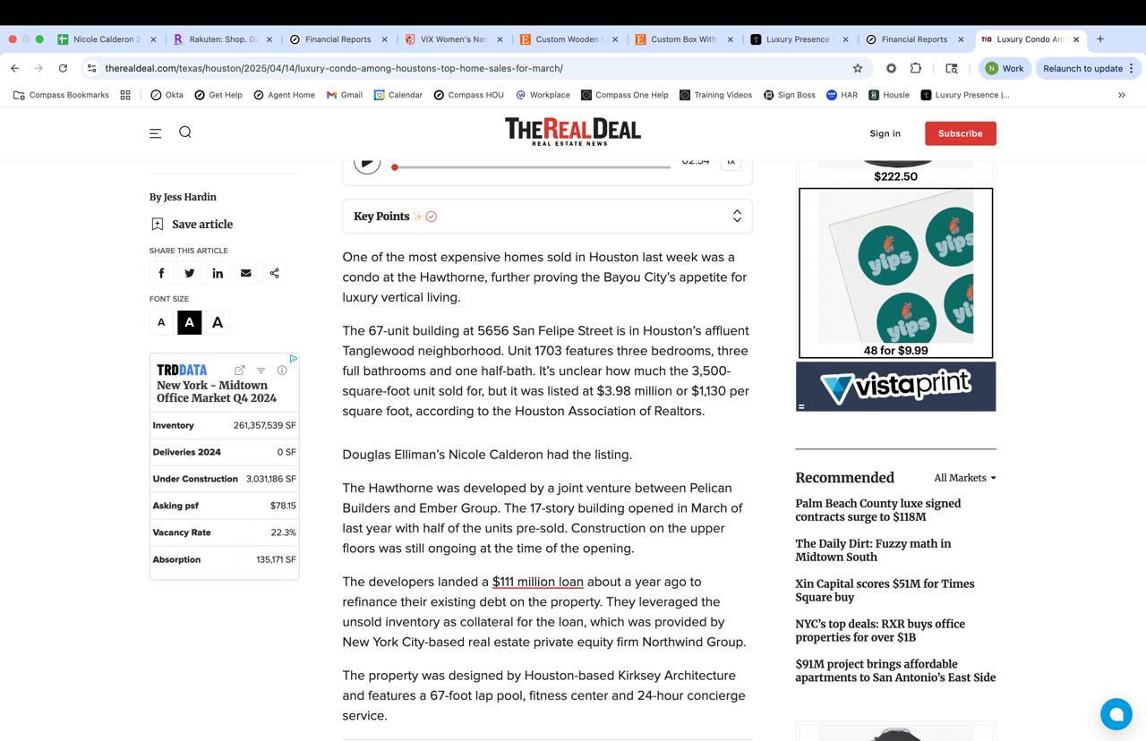1146x741 pixels.
Task: Click the audio progress slider
Action: point(532,167)
